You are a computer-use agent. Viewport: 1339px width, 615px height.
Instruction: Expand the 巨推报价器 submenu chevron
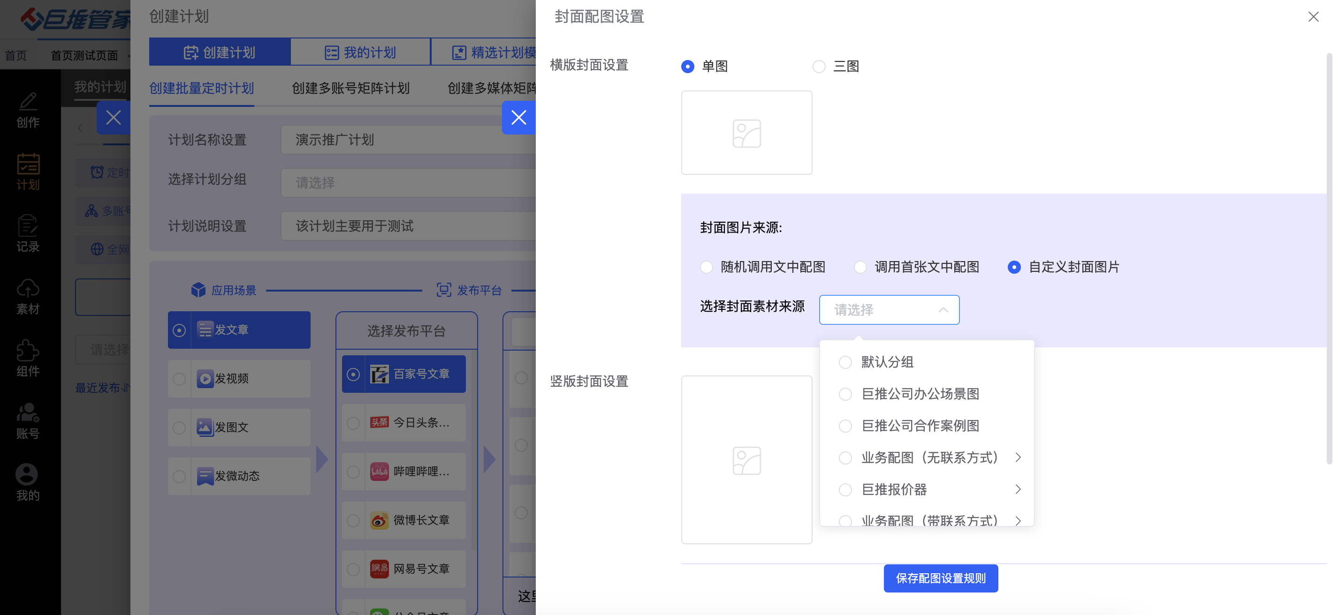[x=1018, y=489]
